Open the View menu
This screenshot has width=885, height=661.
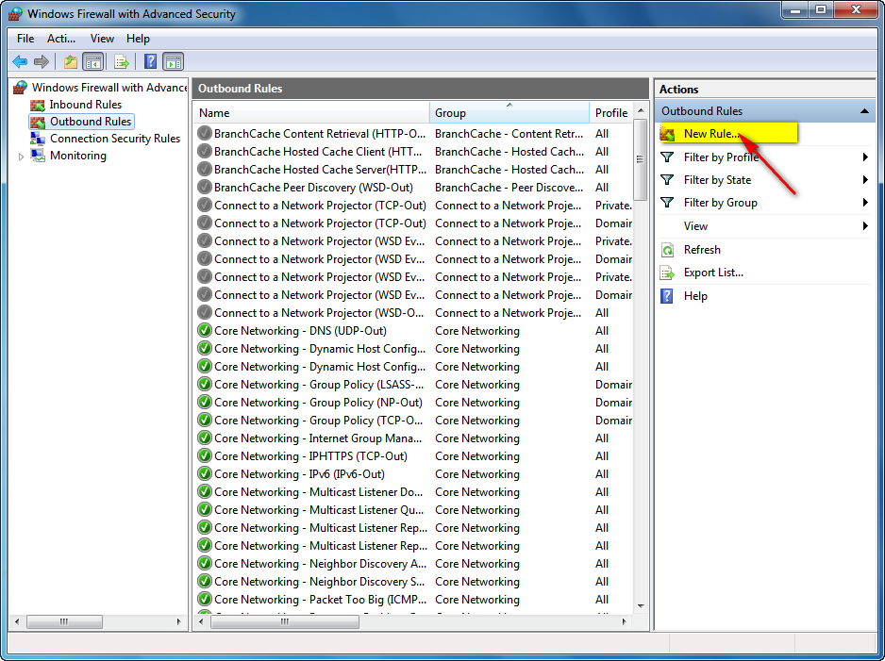pyautogui.click(x=102, y=39)
